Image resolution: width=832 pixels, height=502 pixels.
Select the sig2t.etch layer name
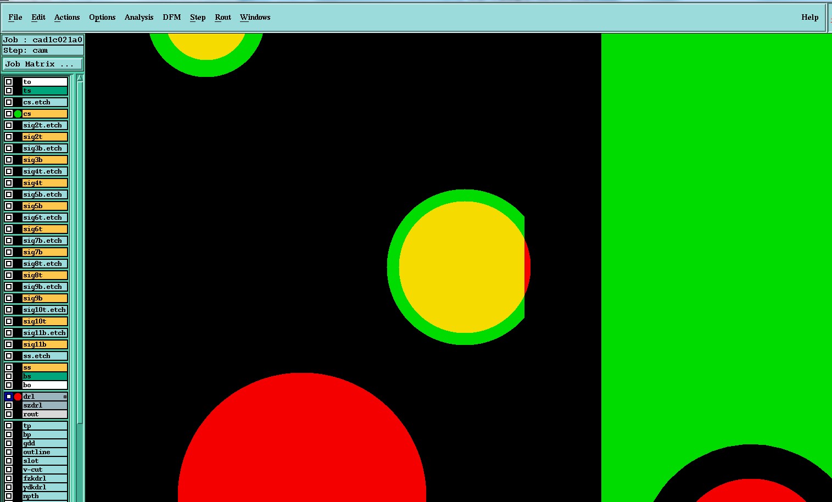tap(45, 125)
